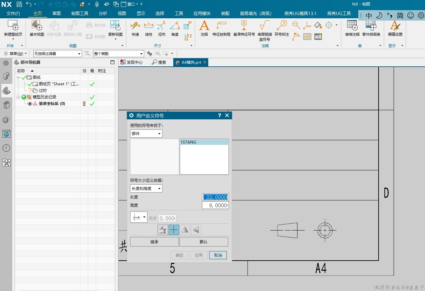Image resolution: width=425 pixels, height=291 pixels.
Task: Open the 窗口 window dropdown in title bar
Action: pyautogui.click(x=129, y=4)
